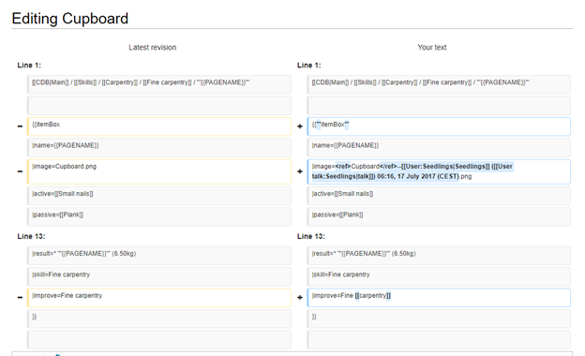Click "|active=[[Small nails]]" in Latest revision column
585x356 pixels.
point(159,196)
